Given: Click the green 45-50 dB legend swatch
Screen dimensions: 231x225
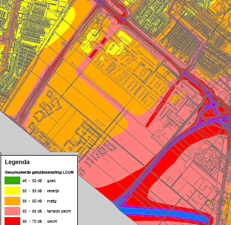Looking at the screenshot, I should (x=12, y=180).
